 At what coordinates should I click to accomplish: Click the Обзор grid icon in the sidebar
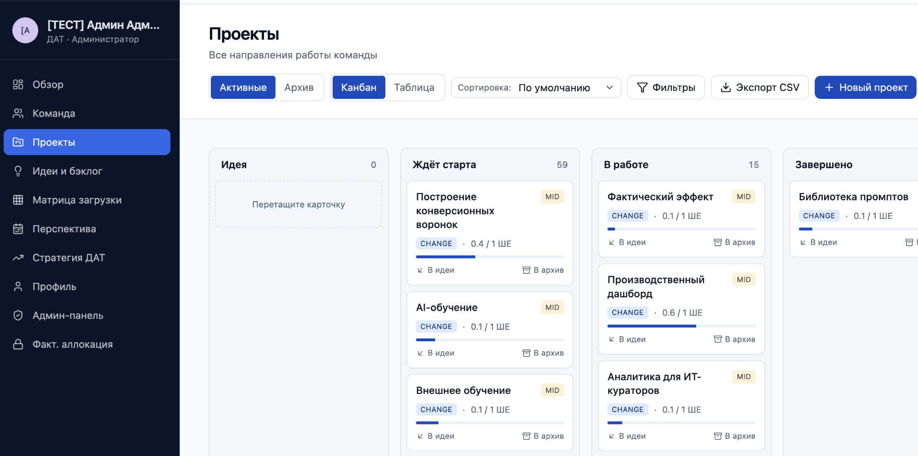[18, 85]
